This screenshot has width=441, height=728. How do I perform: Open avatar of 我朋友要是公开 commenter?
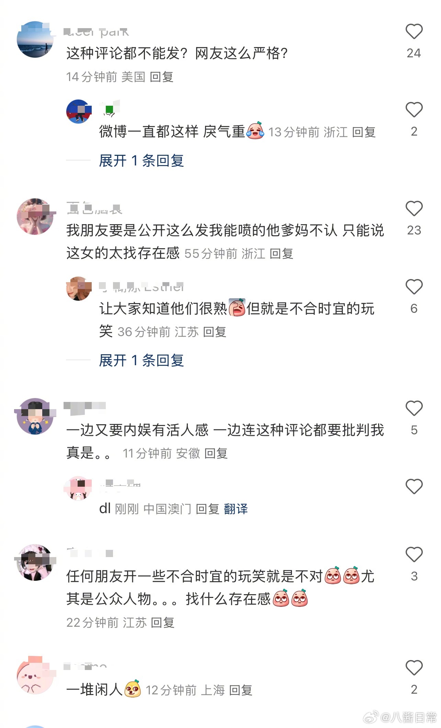coord(35,217)
